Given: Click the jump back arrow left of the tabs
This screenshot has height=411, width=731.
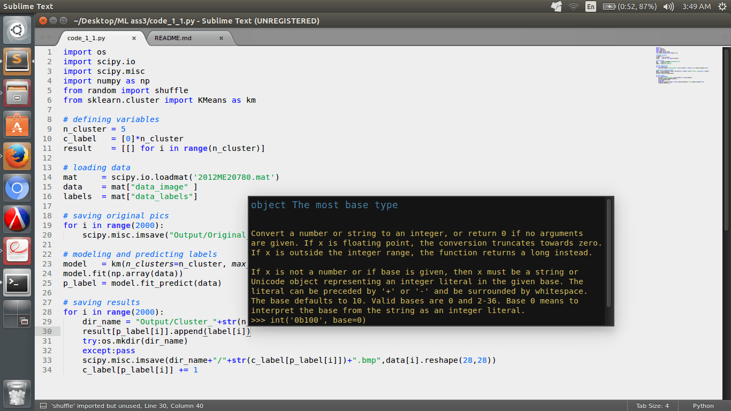Looking at the screenshot, I should tap(41, 36).
